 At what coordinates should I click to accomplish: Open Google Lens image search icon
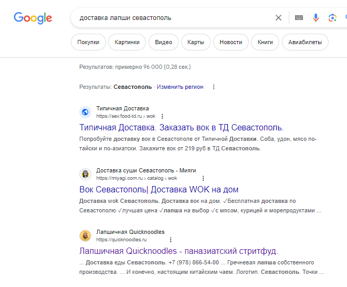click(332, 18)
